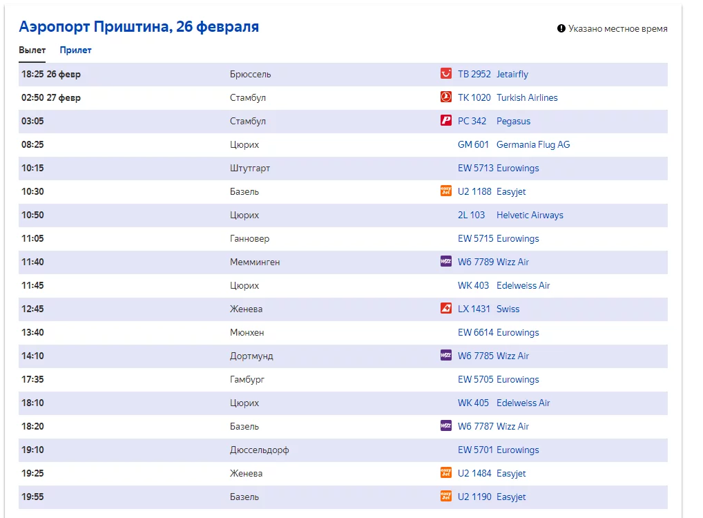703x518 pixels.
Task: Open flight TK 1020 Turkish Airlines
Action: point(508,97)
